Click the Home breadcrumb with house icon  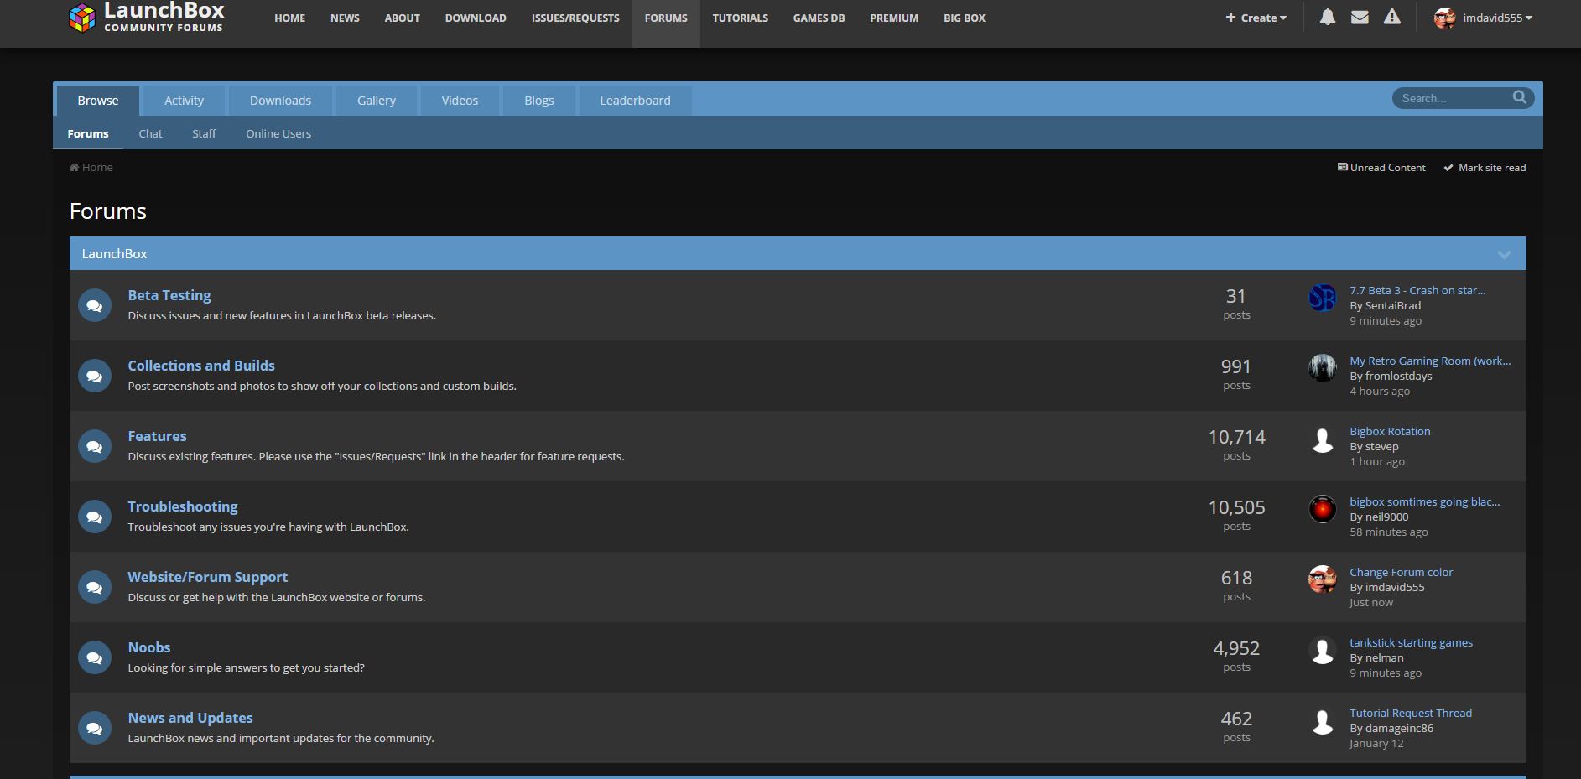91,167
